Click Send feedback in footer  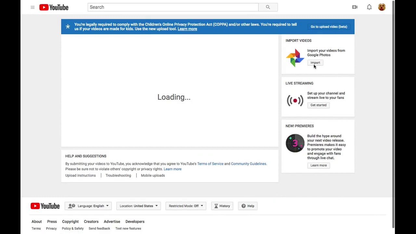[x=99, y=228]
